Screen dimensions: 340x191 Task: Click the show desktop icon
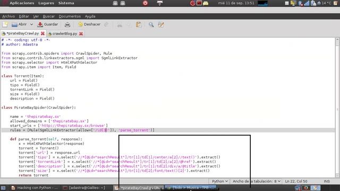click(3, 188)
